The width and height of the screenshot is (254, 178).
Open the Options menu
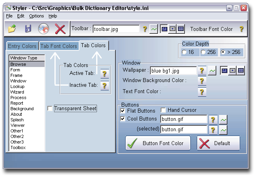37,16
